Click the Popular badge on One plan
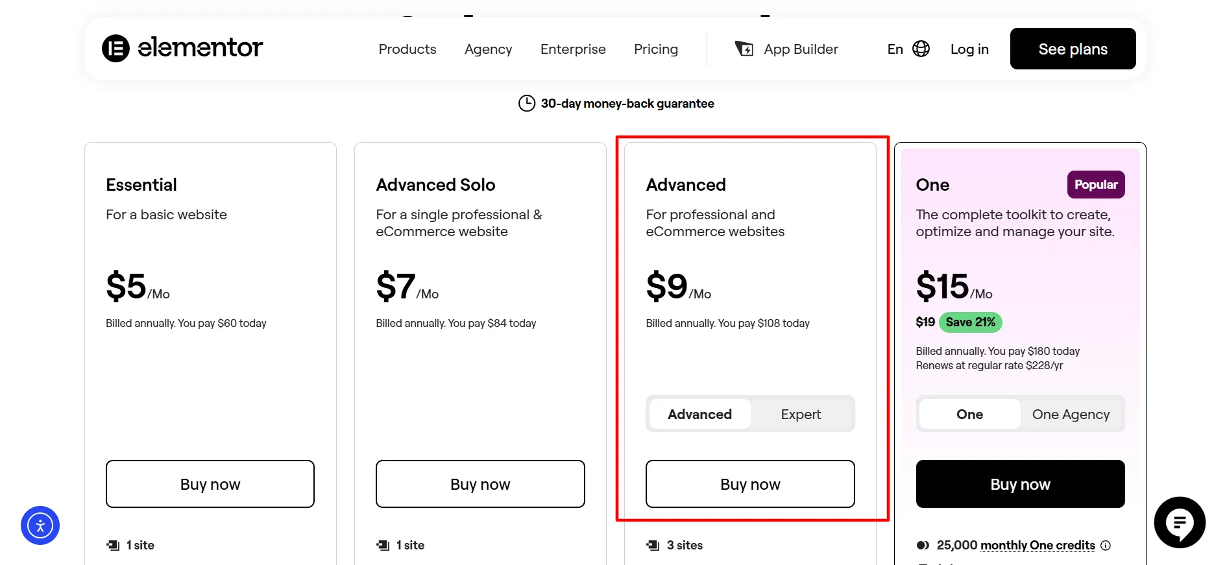1227x565 pixels. pyautogui.click(x=1096, y=185)
